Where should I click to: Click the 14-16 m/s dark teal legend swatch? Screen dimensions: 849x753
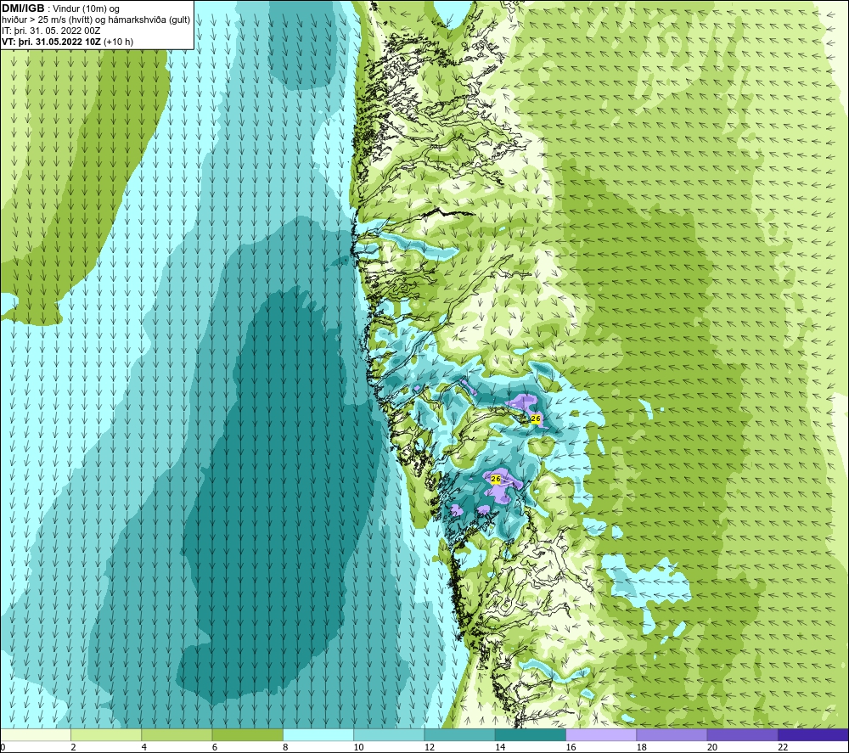click(531, 734)
